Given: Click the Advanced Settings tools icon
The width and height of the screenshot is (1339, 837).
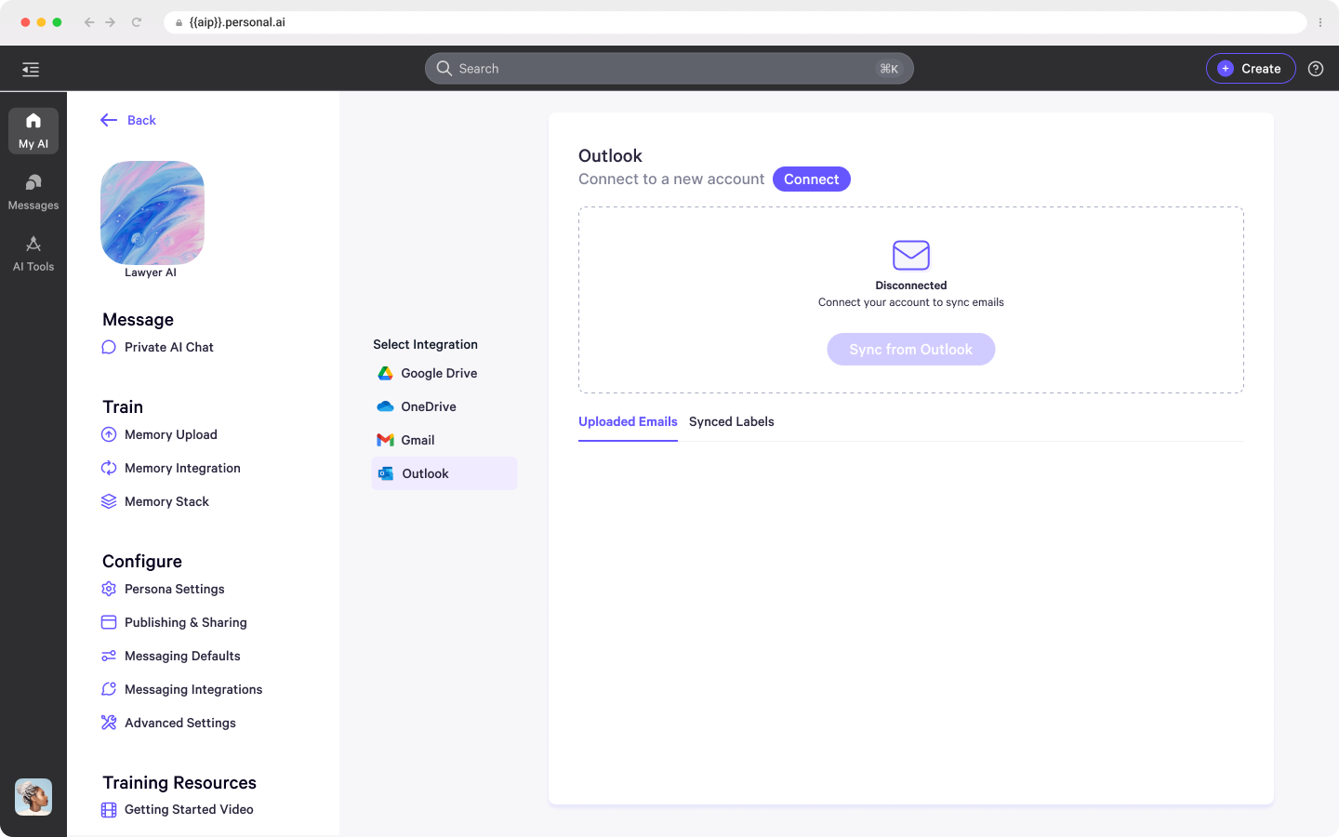Looking at the screenshot, I should [x=109, y=723].
